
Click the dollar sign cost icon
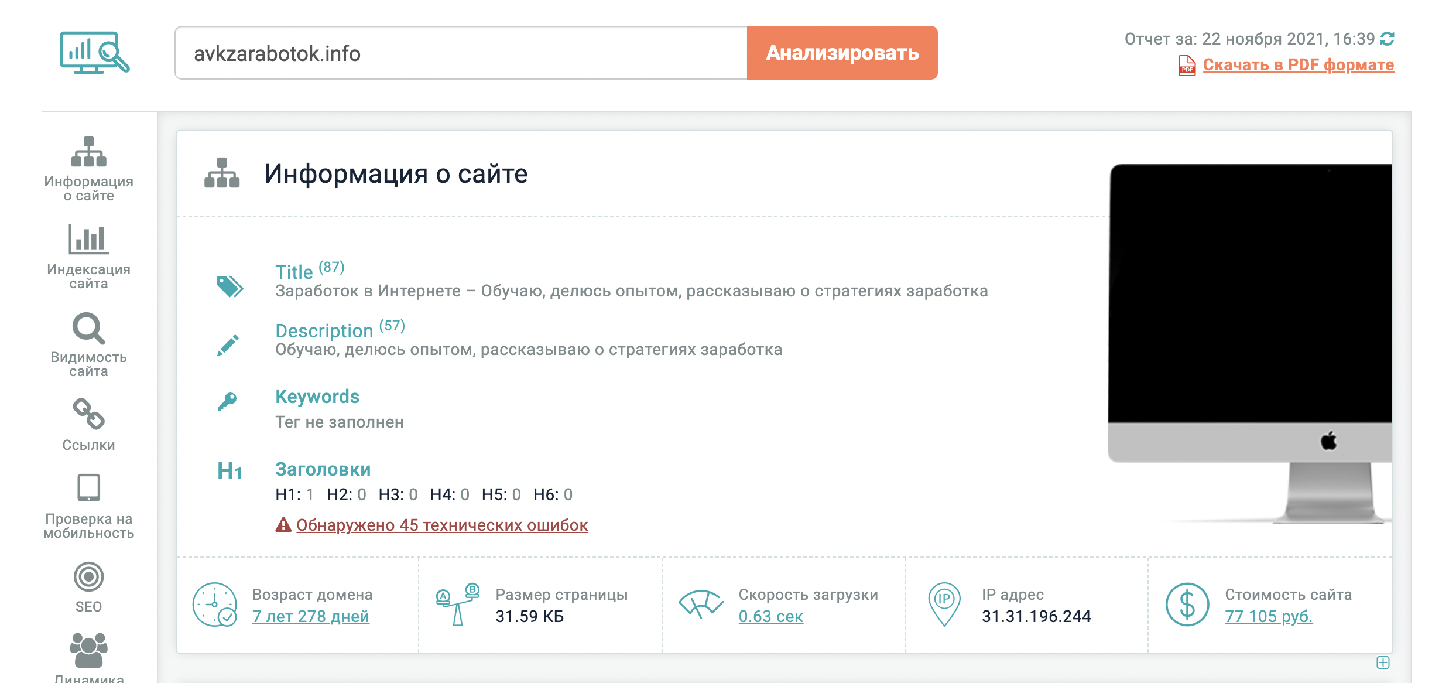point(1187,605)
